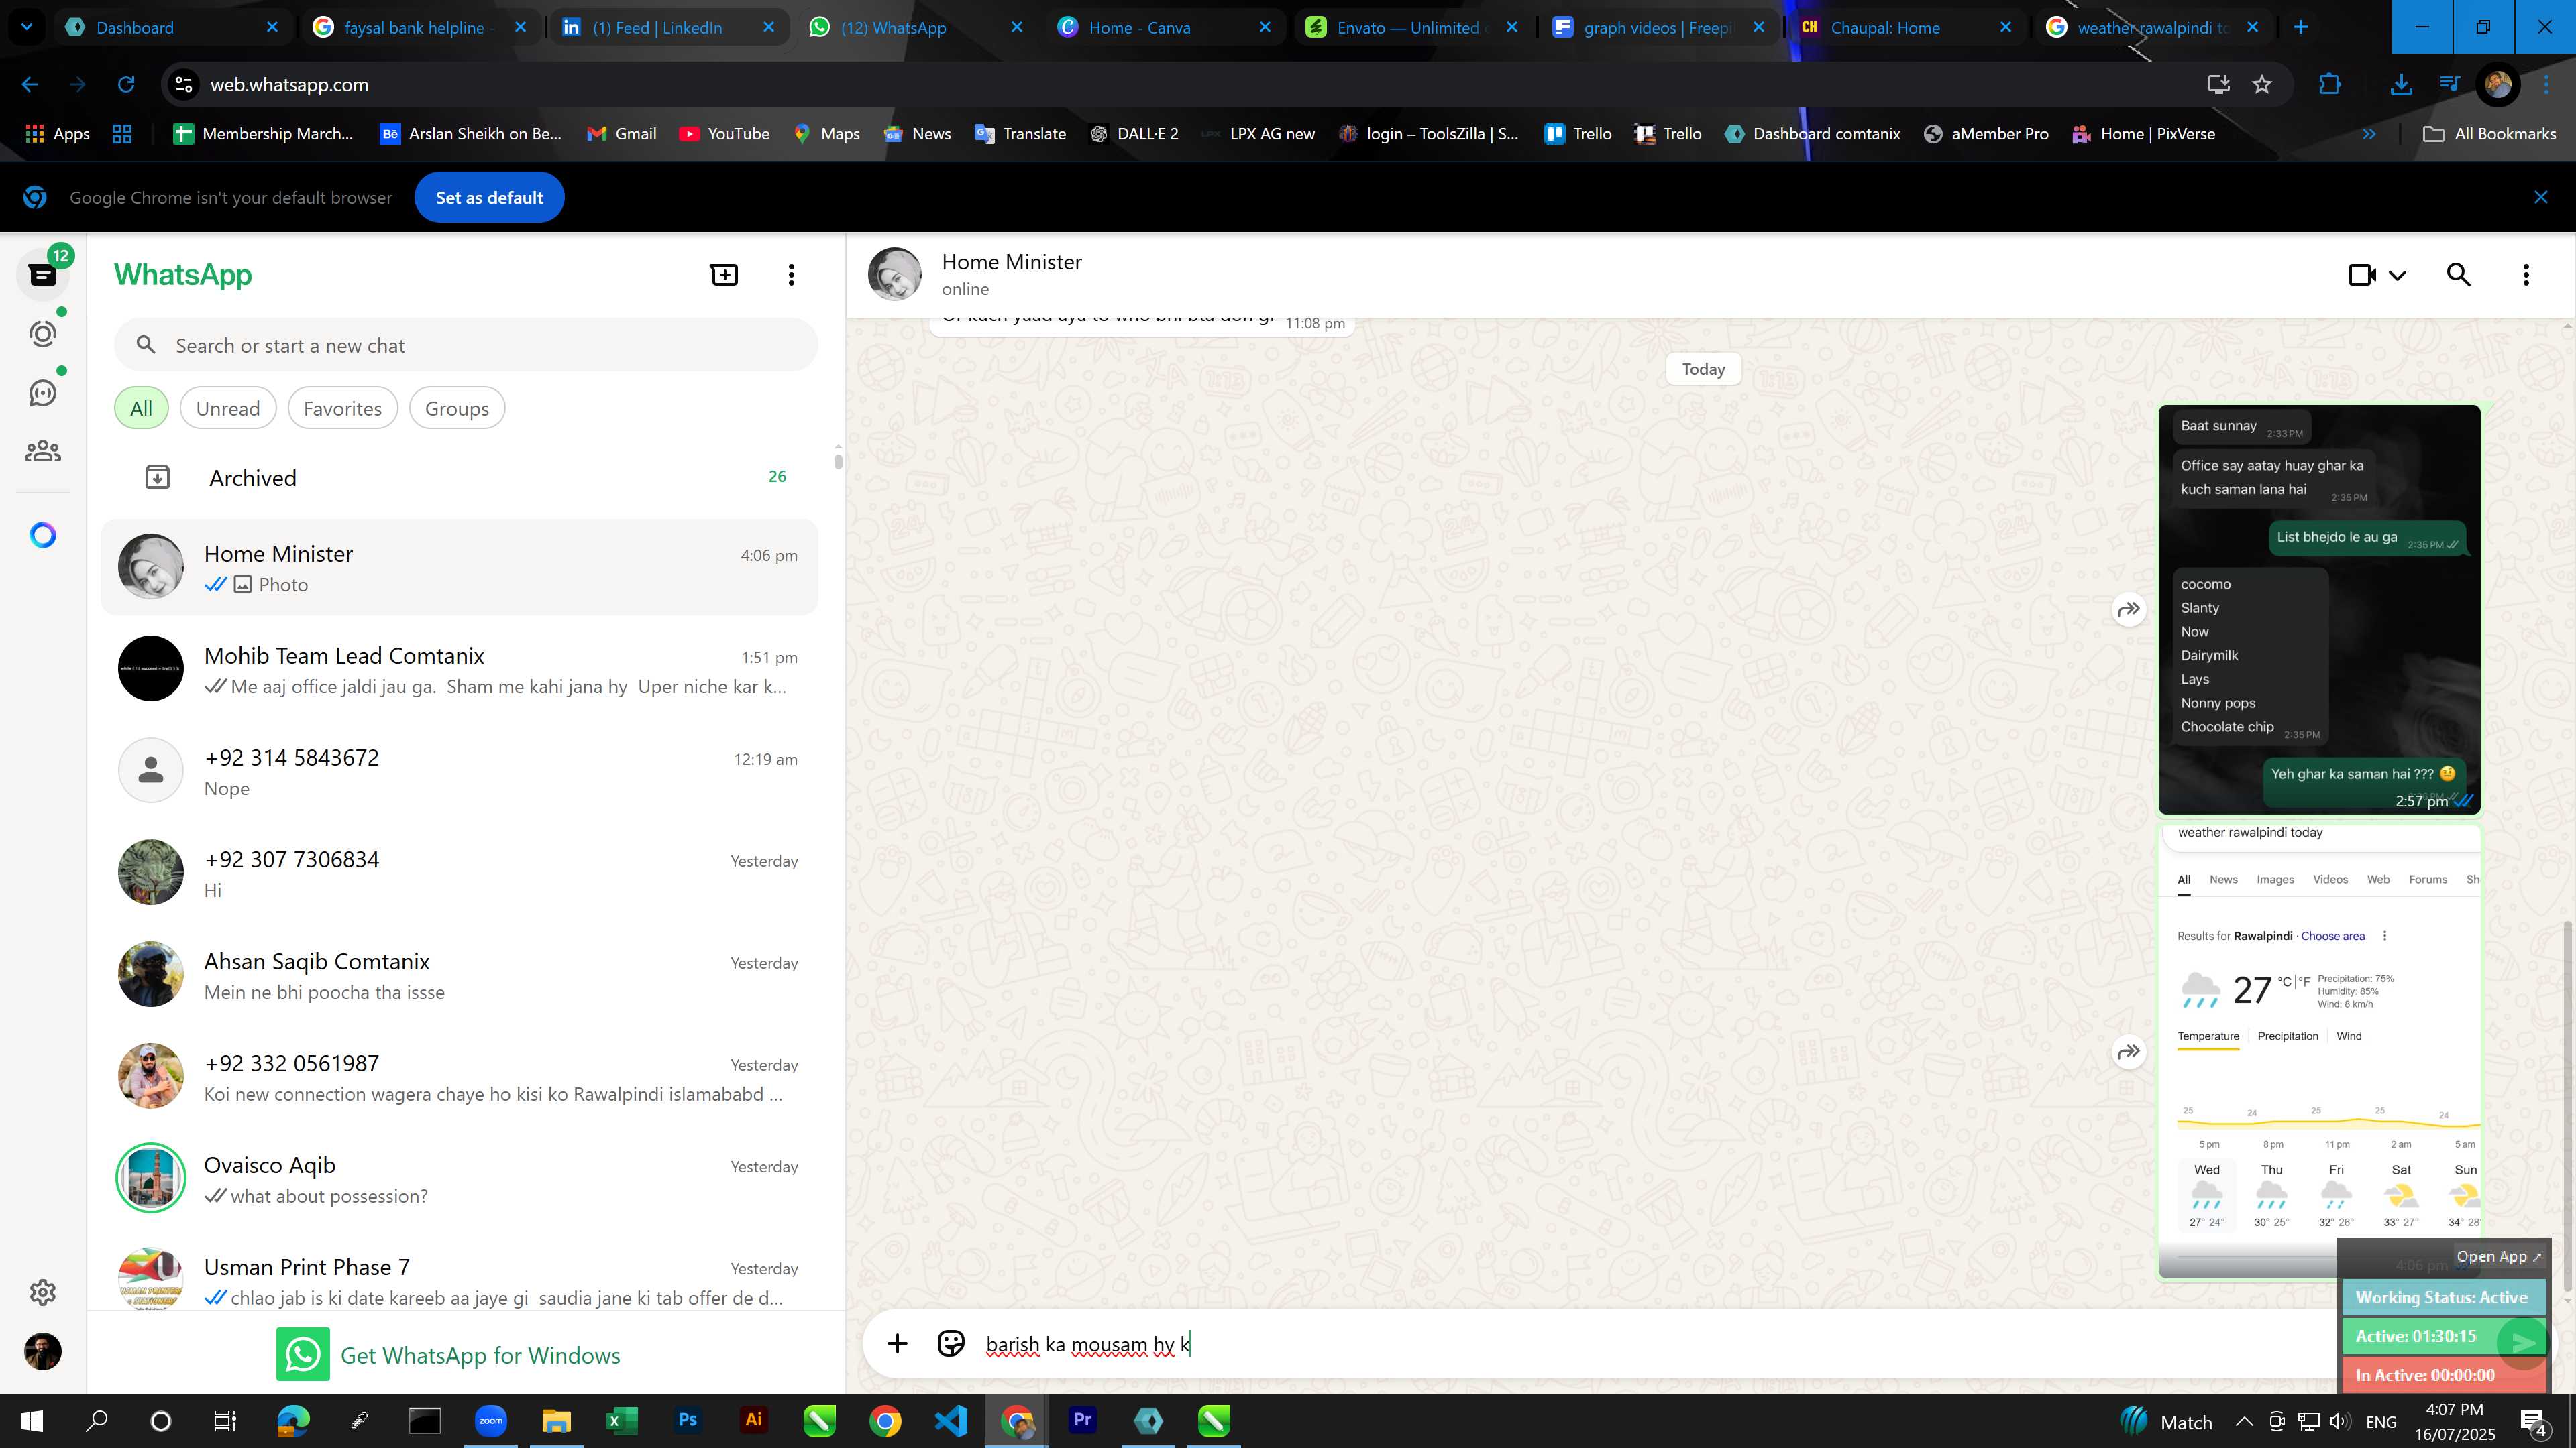
Task: Open the emoji picker in message box
Action: (x=950, y=1343)
